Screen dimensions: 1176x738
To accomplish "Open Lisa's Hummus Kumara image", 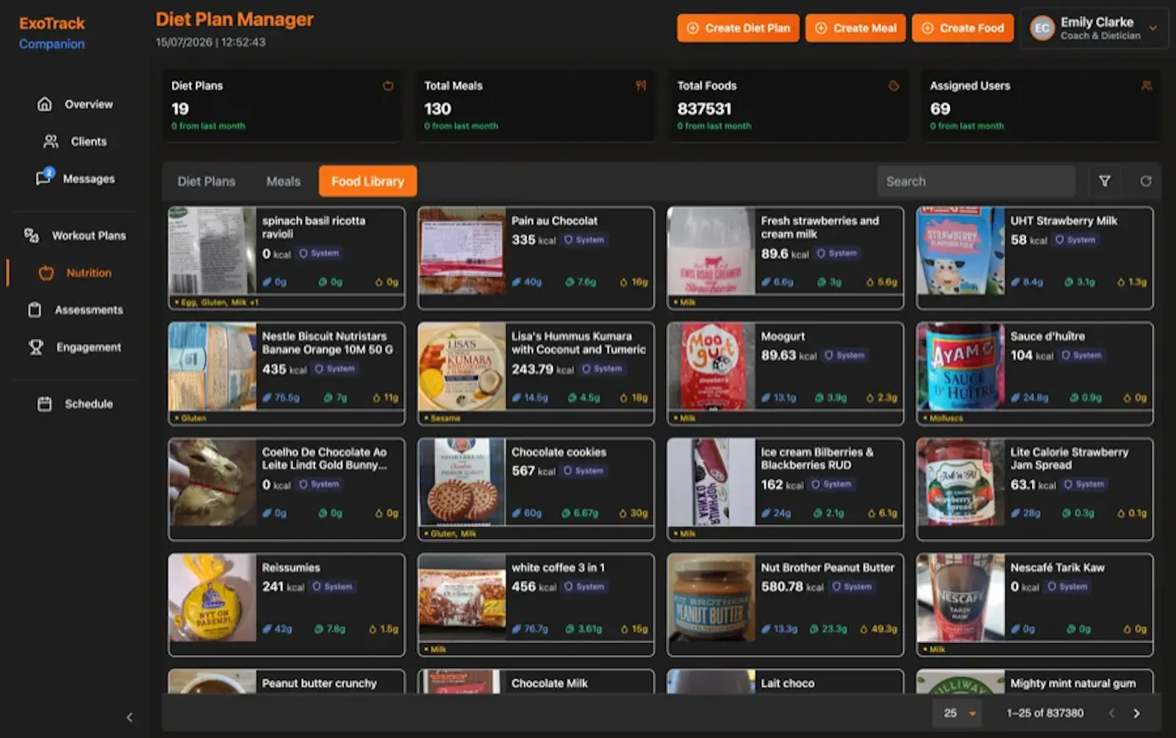I will 462,366.
